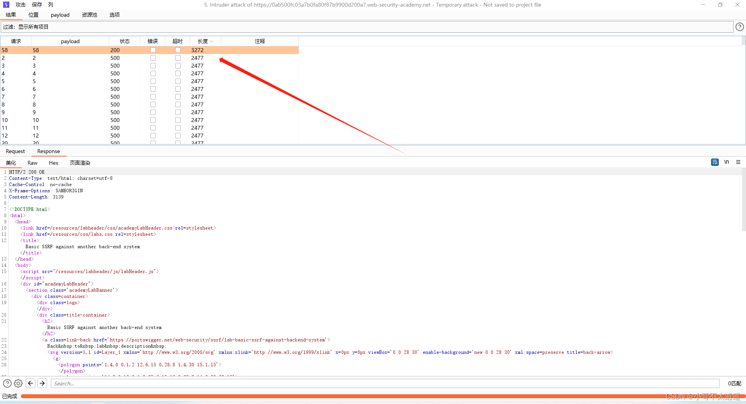This screenshot has width=746, height=404.
Task: Click the 注释 column header
Action: pos(260,41)
